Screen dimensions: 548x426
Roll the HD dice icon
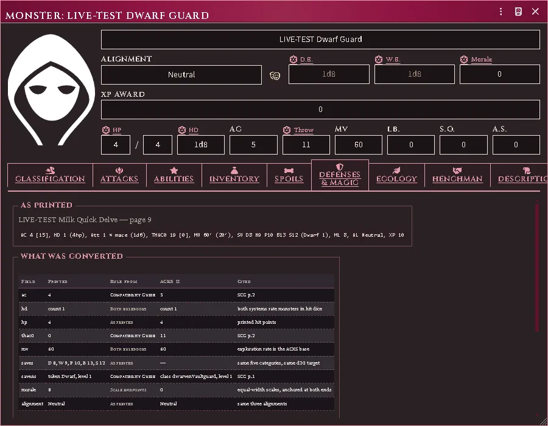click(x=181, y=130)
